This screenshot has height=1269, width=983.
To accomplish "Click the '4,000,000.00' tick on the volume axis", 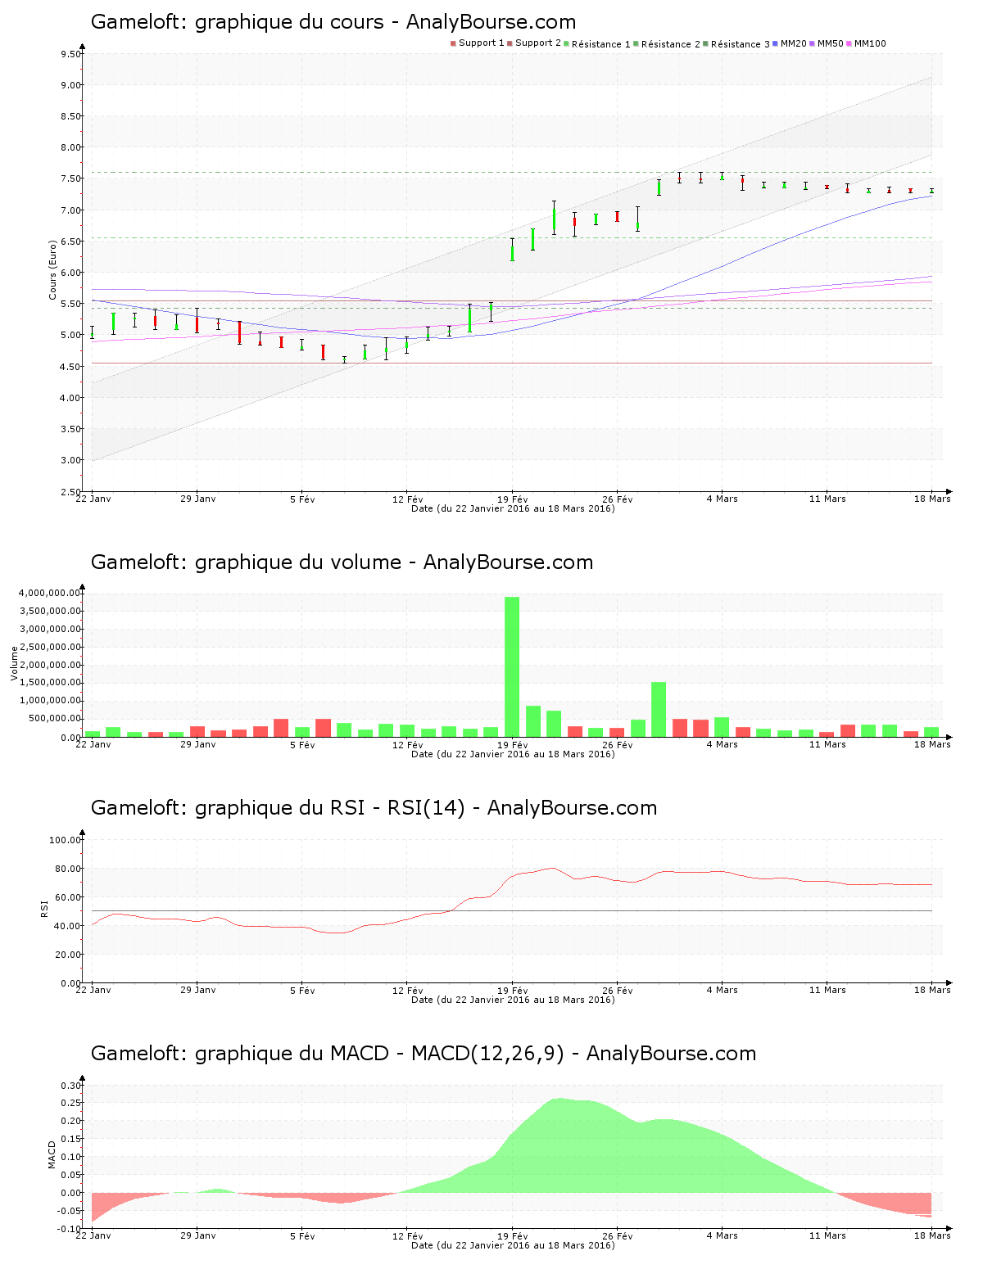I will pyautogui.click(x=48, y=593).
